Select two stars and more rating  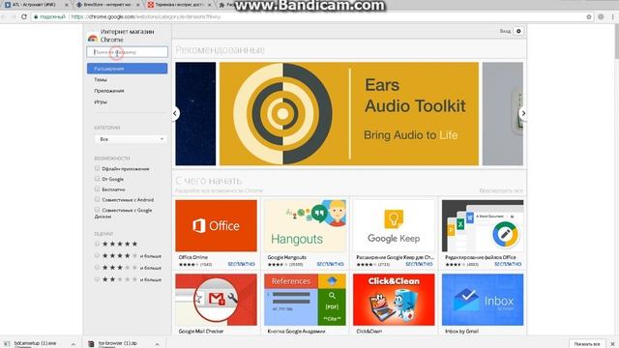coord(97,279)
